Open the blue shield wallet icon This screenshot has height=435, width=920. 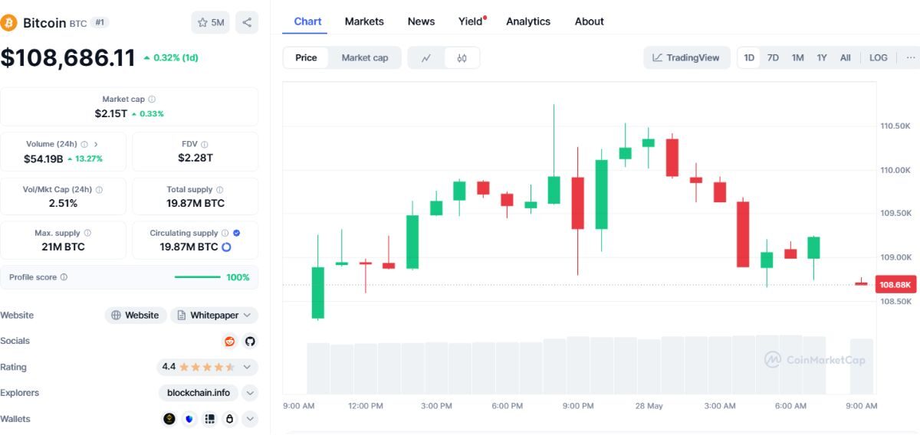tap(189, 419)
